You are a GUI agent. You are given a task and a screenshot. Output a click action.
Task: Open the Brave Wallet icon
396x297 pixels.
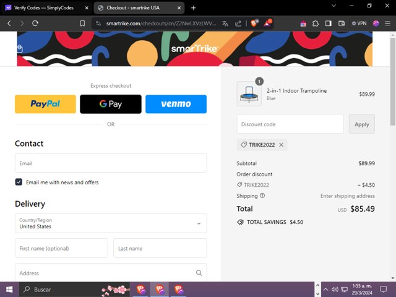(x=342, y=24)
